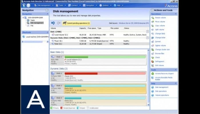Toggle the Actions and tools pane arrow
This screenshot has width=200, height=114.
point(152,10)
